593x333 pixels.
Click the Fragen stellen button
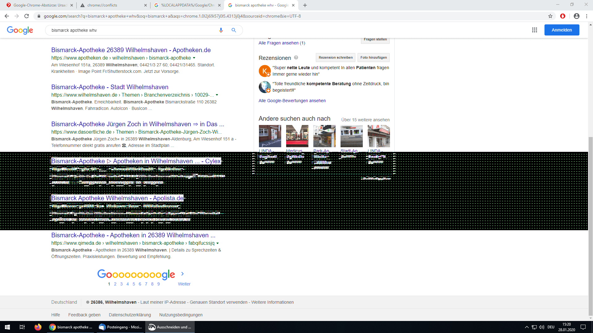(375, 40)
